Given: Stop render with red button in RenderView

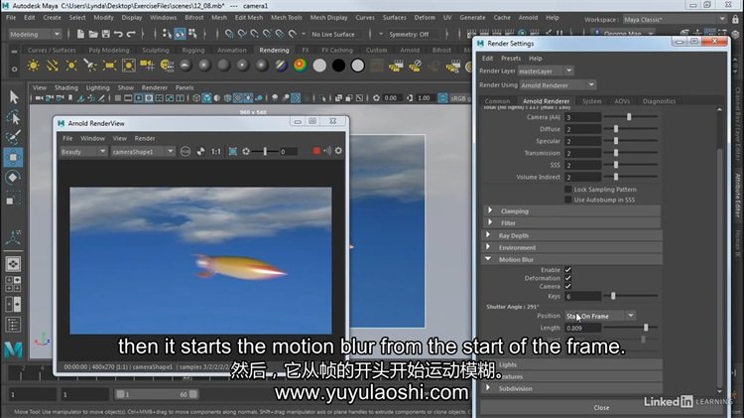Looking at the screenshot, I should point(316,151).
